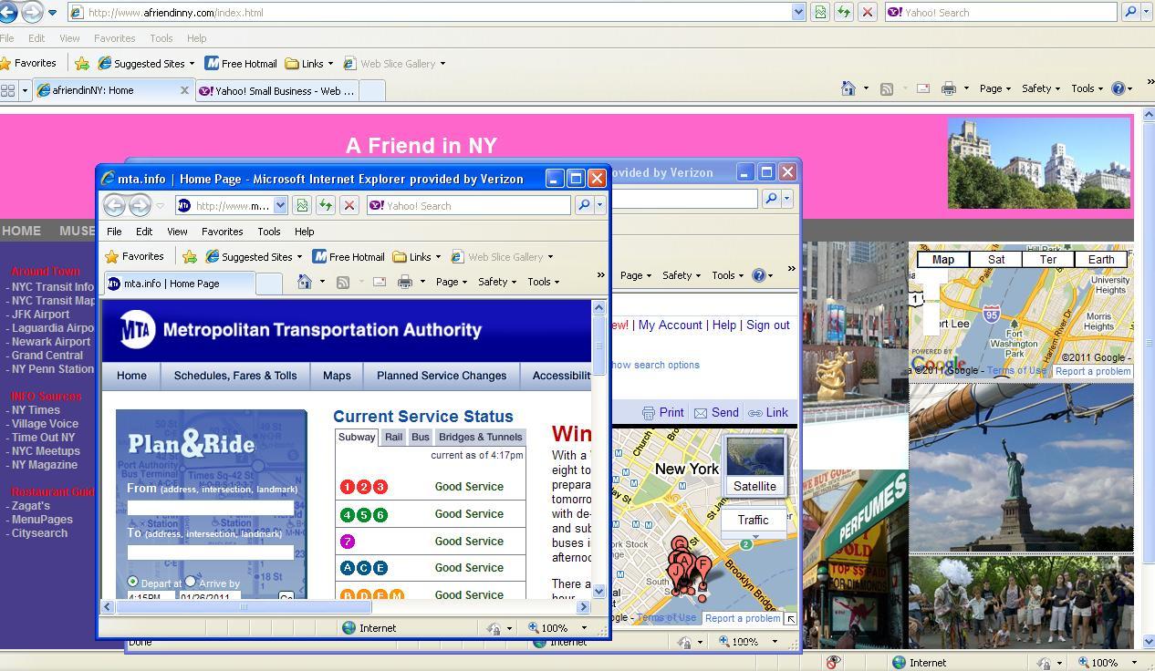The width and height of the screenshot is (1155, 671).
Task: Expand Suggested Sites dropdown in main window
Action: [192, 64]
